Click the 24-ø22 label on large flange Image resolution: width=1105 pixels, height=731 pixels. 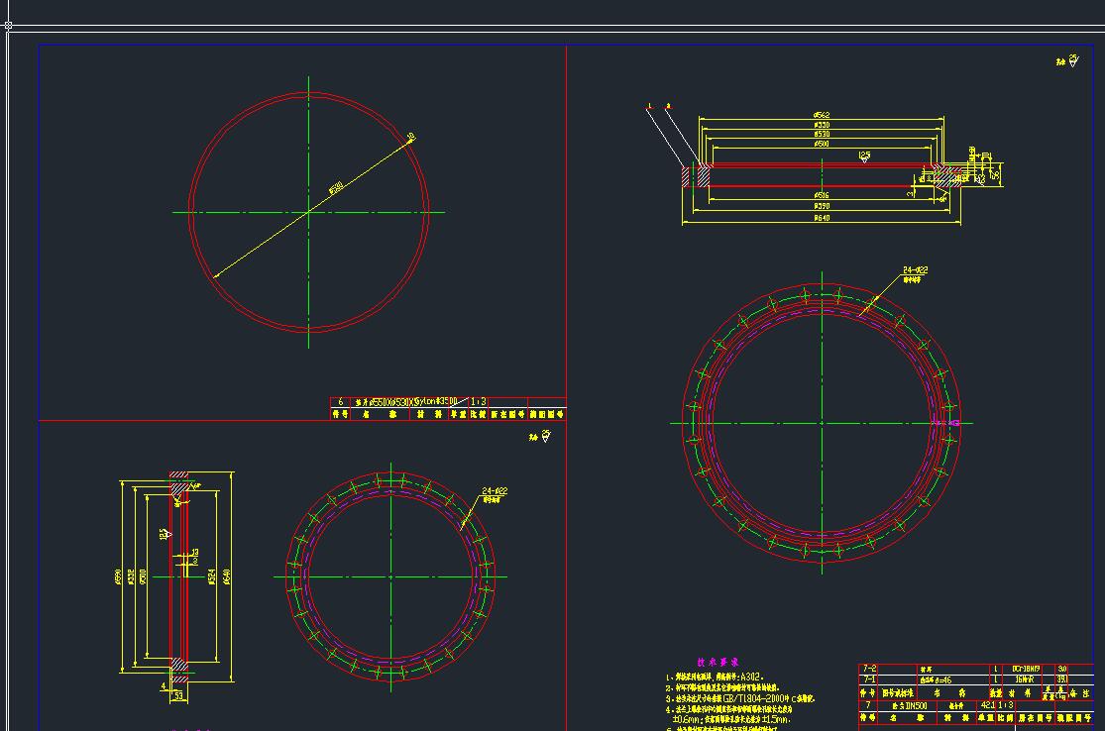915,269
